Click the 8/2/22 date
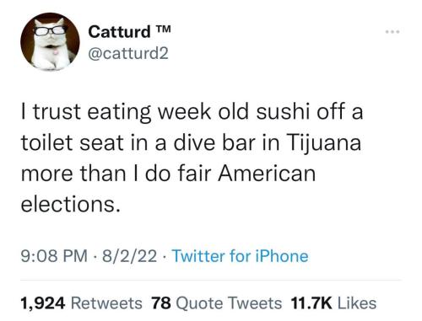Screen dimensions: 422x321 tap(129, 256)
